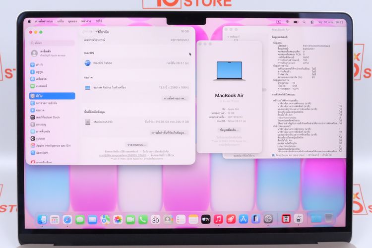Click the macOS Tahoe version row
Screen dimensions: 372x248
tap(137, 63)
